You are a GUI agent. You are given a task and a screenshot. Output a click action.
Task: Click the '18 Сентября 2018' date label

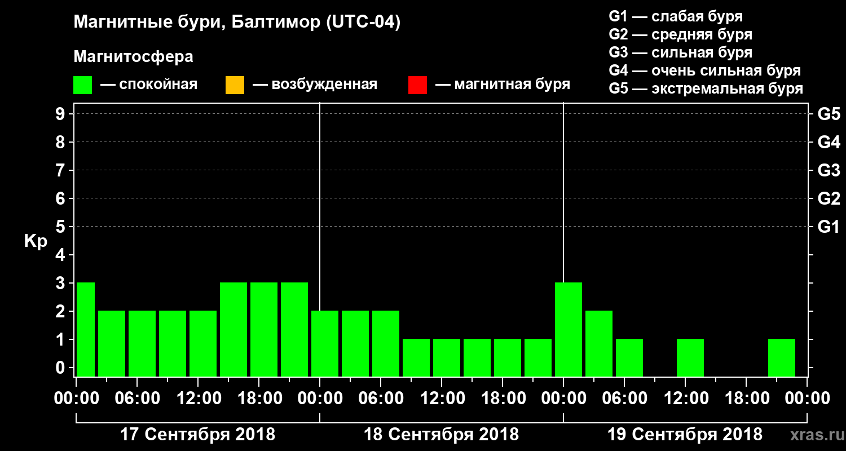[x=441, y=435]
